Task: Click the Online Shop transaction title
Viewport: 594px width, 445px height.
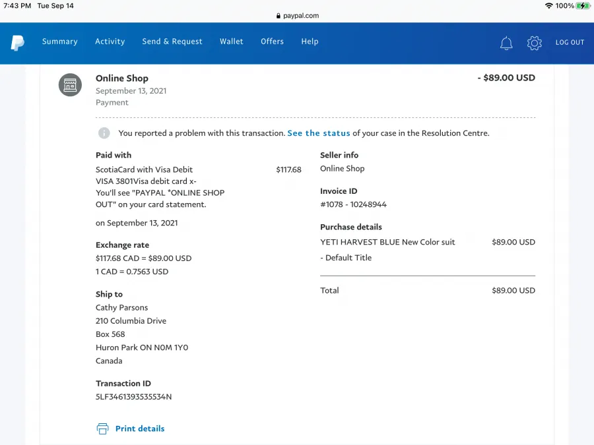Action: (122, 78)
